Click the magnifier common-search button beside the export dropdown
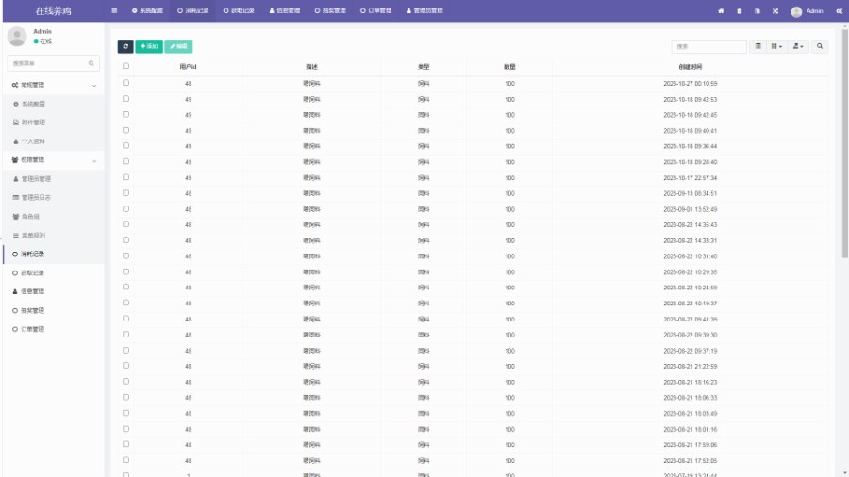849x477 pixels. 820,46
